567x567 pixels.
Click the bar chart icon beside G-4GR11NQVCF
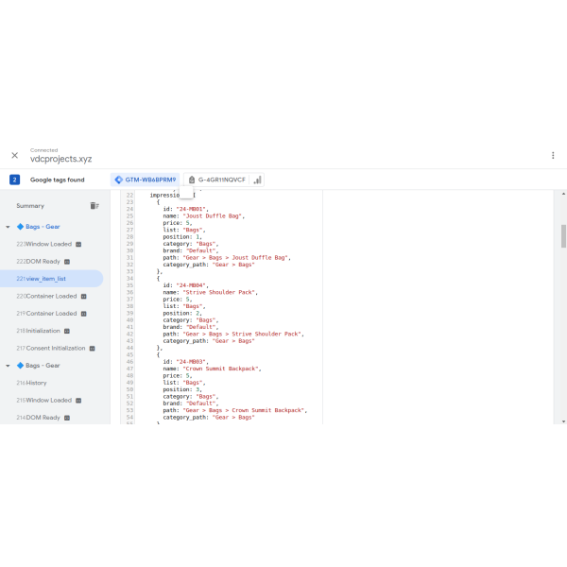click(x=257, y=180)
